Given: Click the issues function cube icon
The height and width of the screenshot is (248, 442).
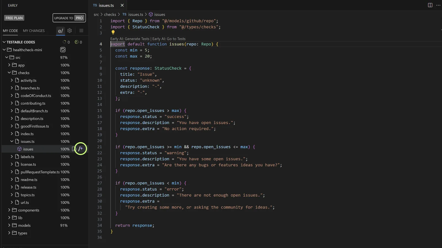Looking at the screenshot, I should tap(20, 149).
